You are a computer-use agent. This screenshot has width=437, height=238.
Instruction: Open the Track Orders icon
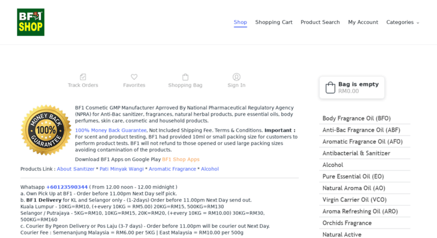coord(83,77)
